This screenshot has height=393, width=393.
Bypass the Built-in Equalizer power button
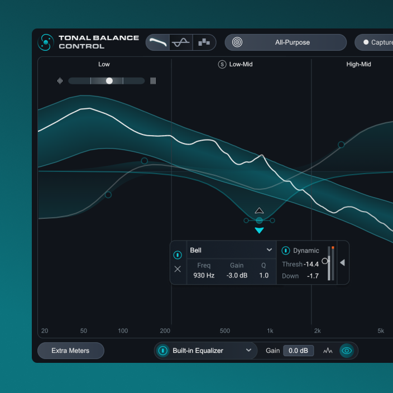pyautogui.click(x=162, y=351)
